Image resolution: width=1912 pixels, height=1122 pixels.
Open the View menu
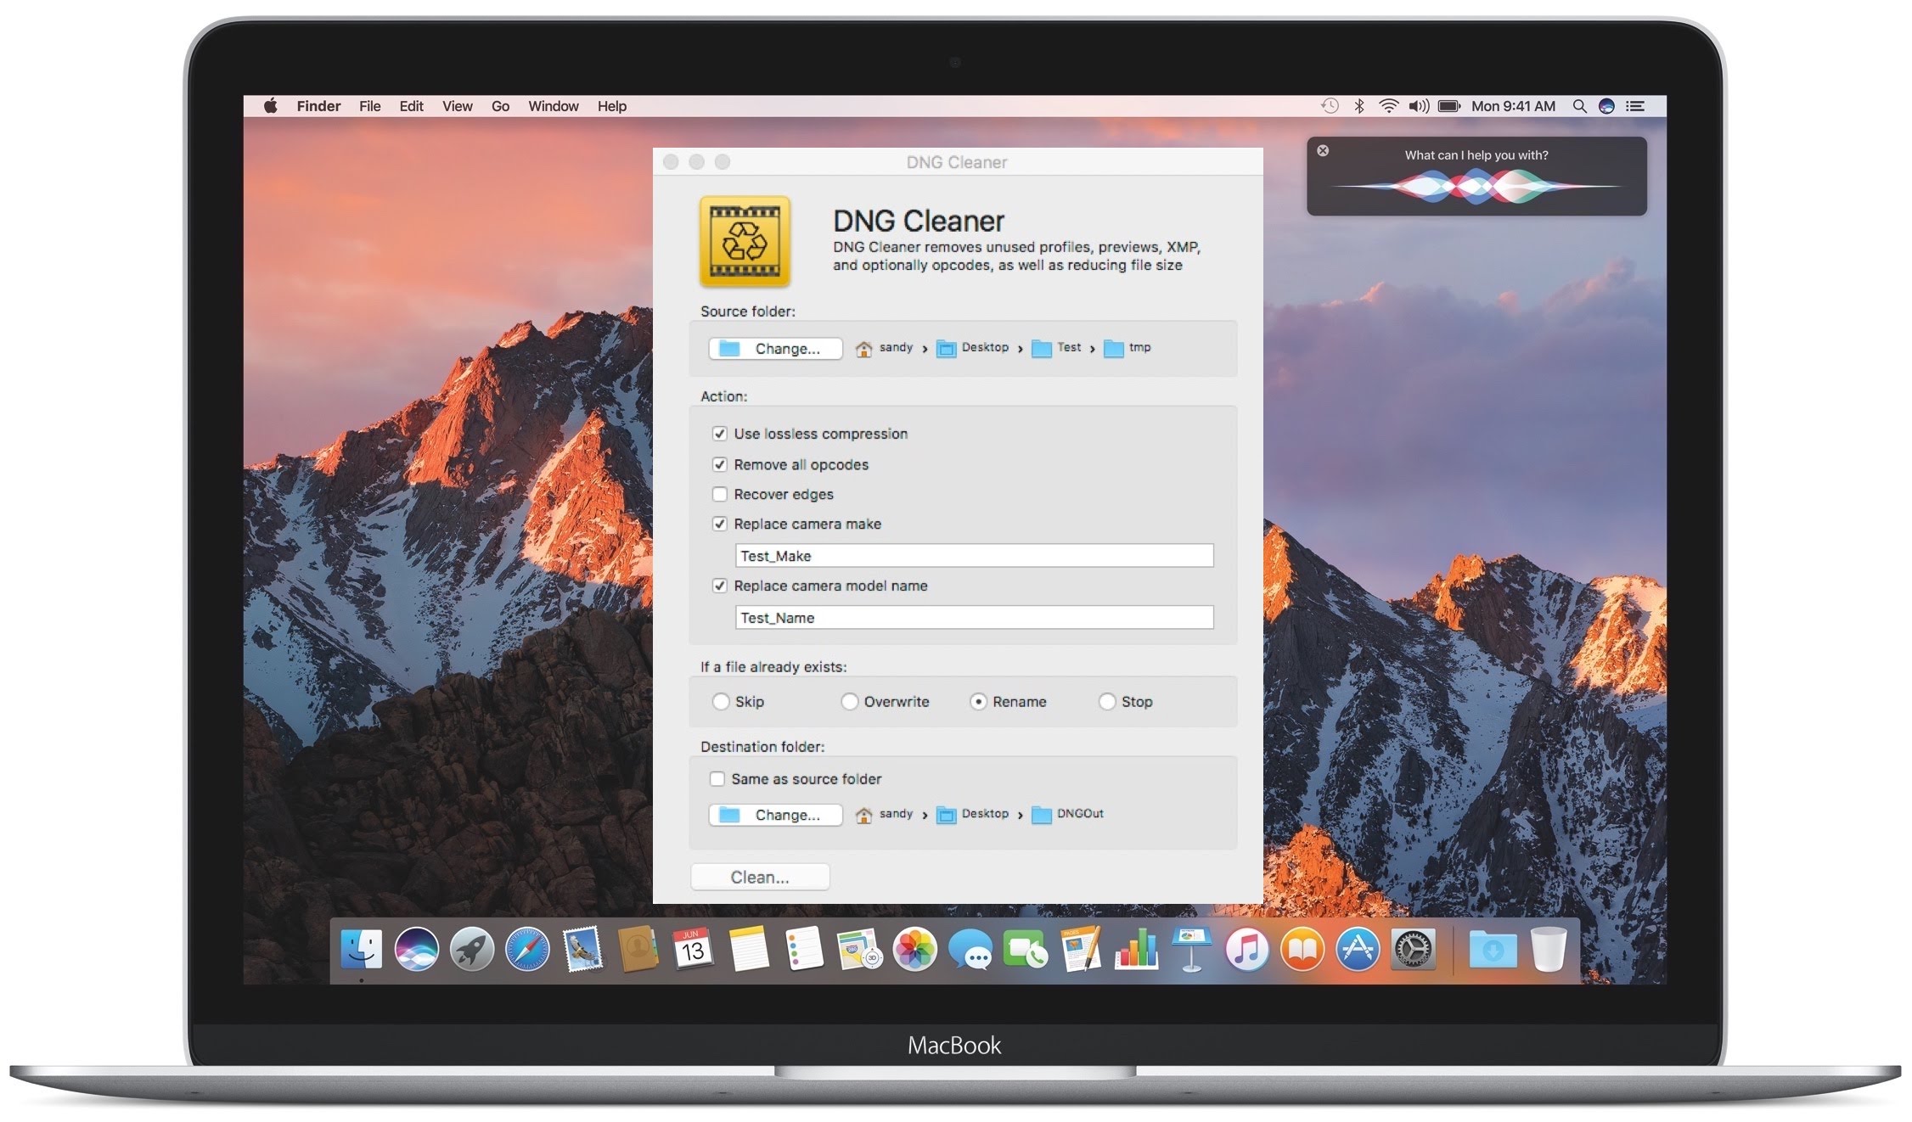coord(458,106)
